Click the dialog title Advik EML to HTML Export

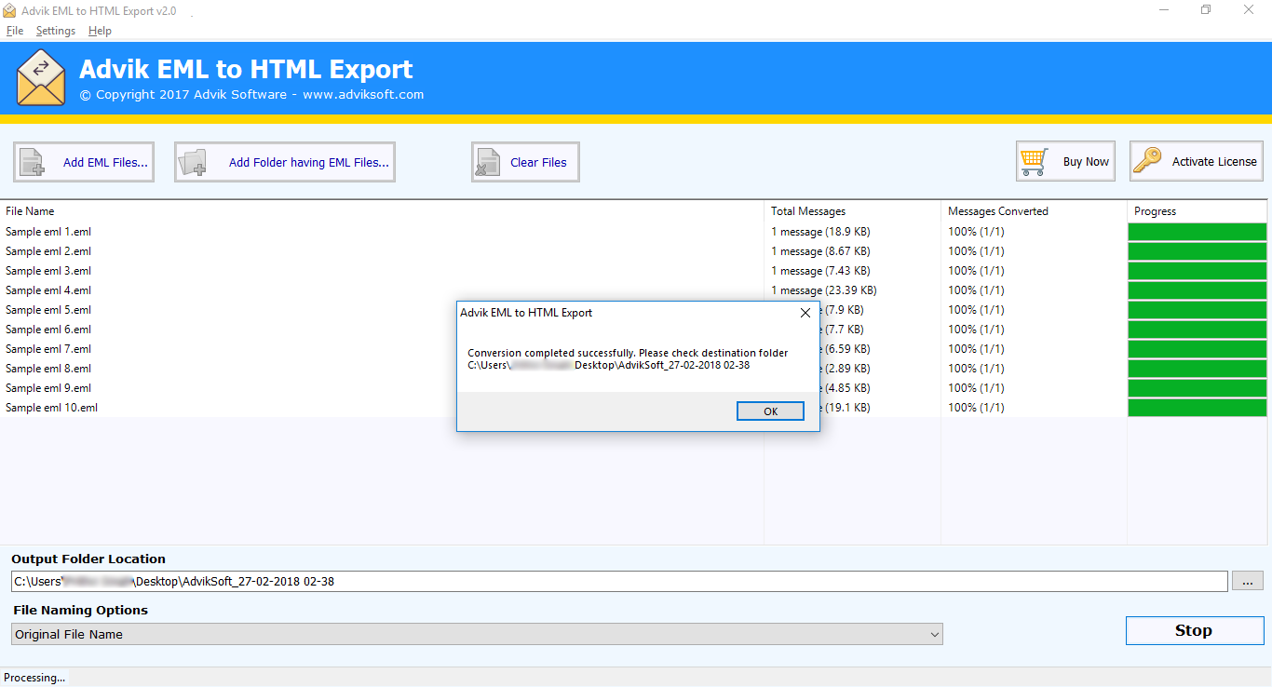[x=526, y=313]
